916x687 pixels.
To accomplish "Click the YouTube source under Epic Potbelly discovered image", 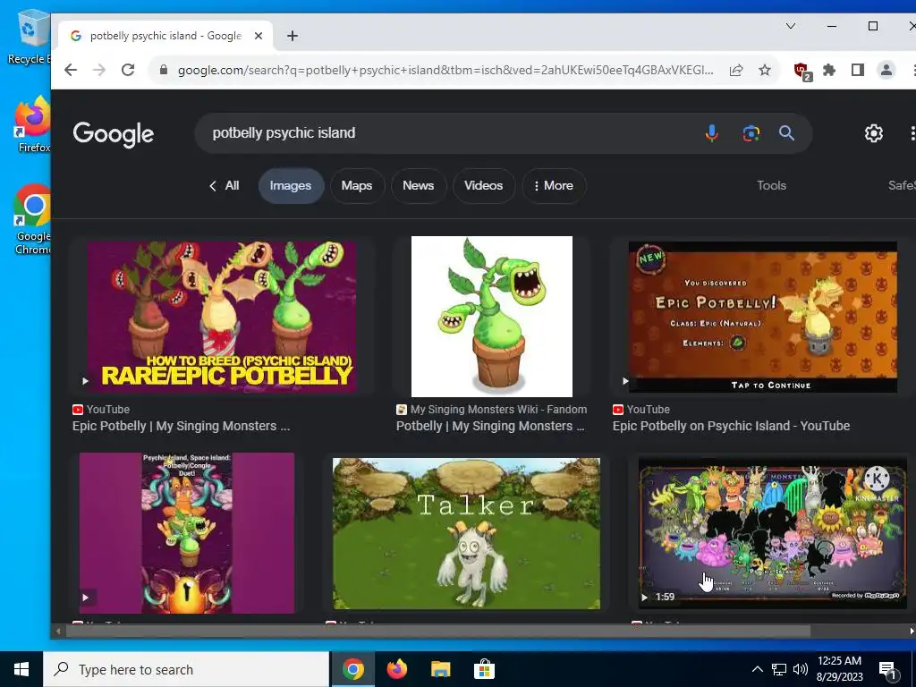I will tap(641, 410).
